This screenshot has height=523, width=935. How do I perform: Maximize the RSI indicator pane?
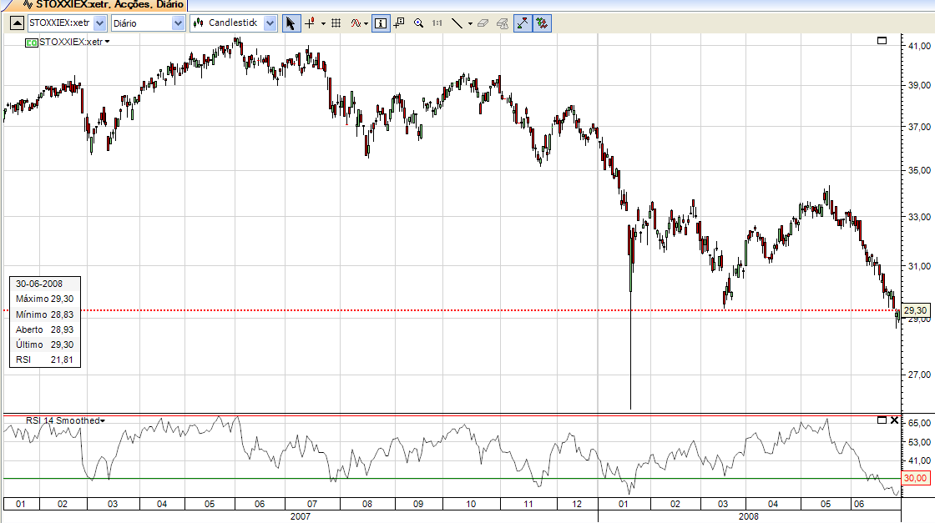click(x=882, y=420)
